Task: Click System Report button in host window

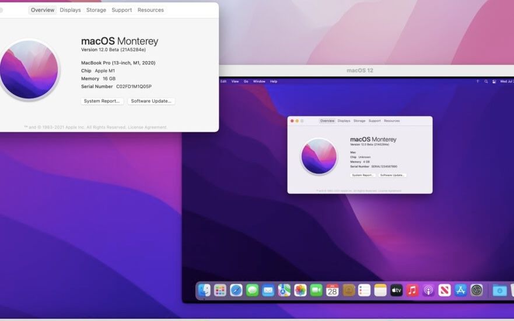Action: [x=102, y=101]
